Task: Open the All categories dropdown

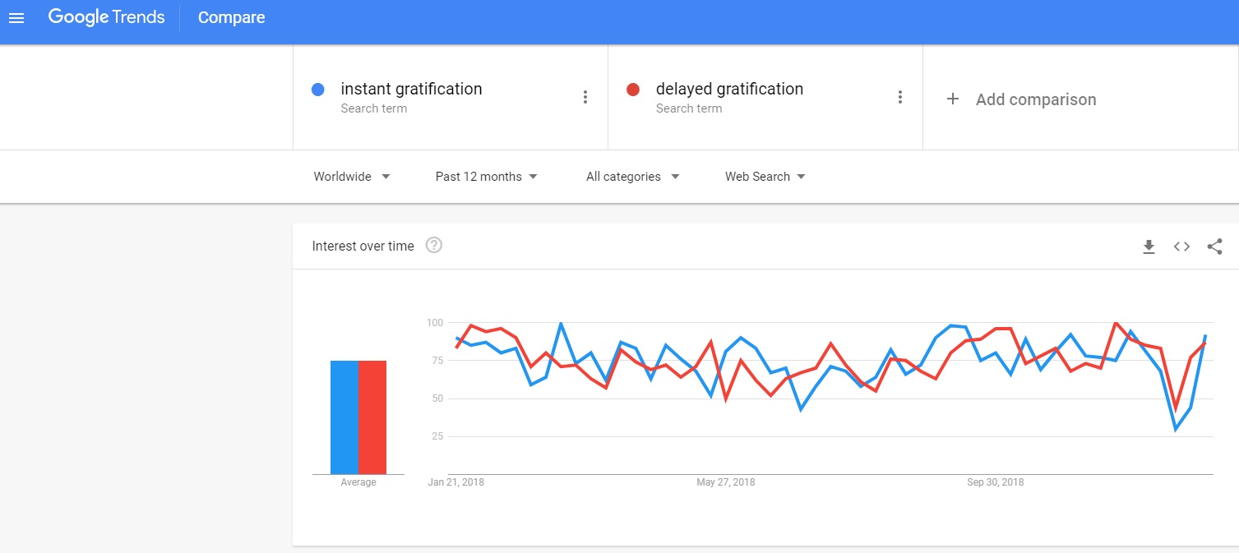Action: (x=633, y=177)
